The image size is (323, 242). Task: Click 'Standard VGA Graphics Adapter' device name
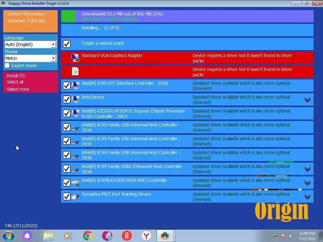112,55
